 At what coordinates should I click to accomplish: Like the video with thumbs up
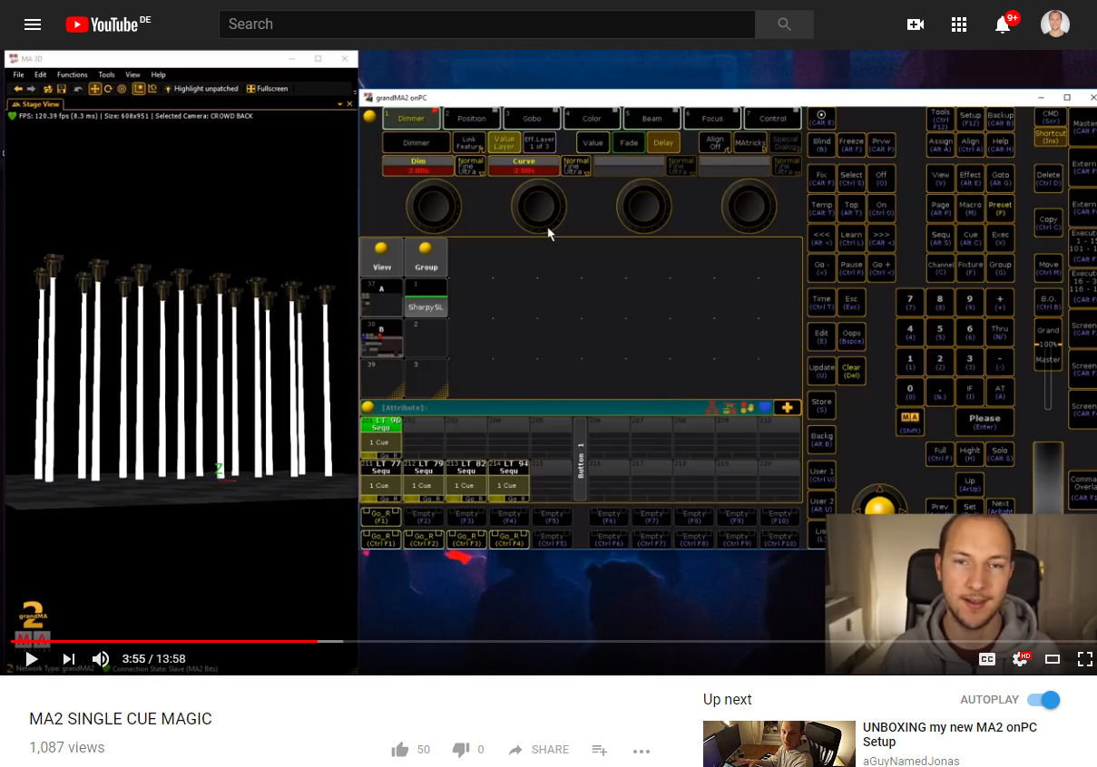[x=399, y=750]
